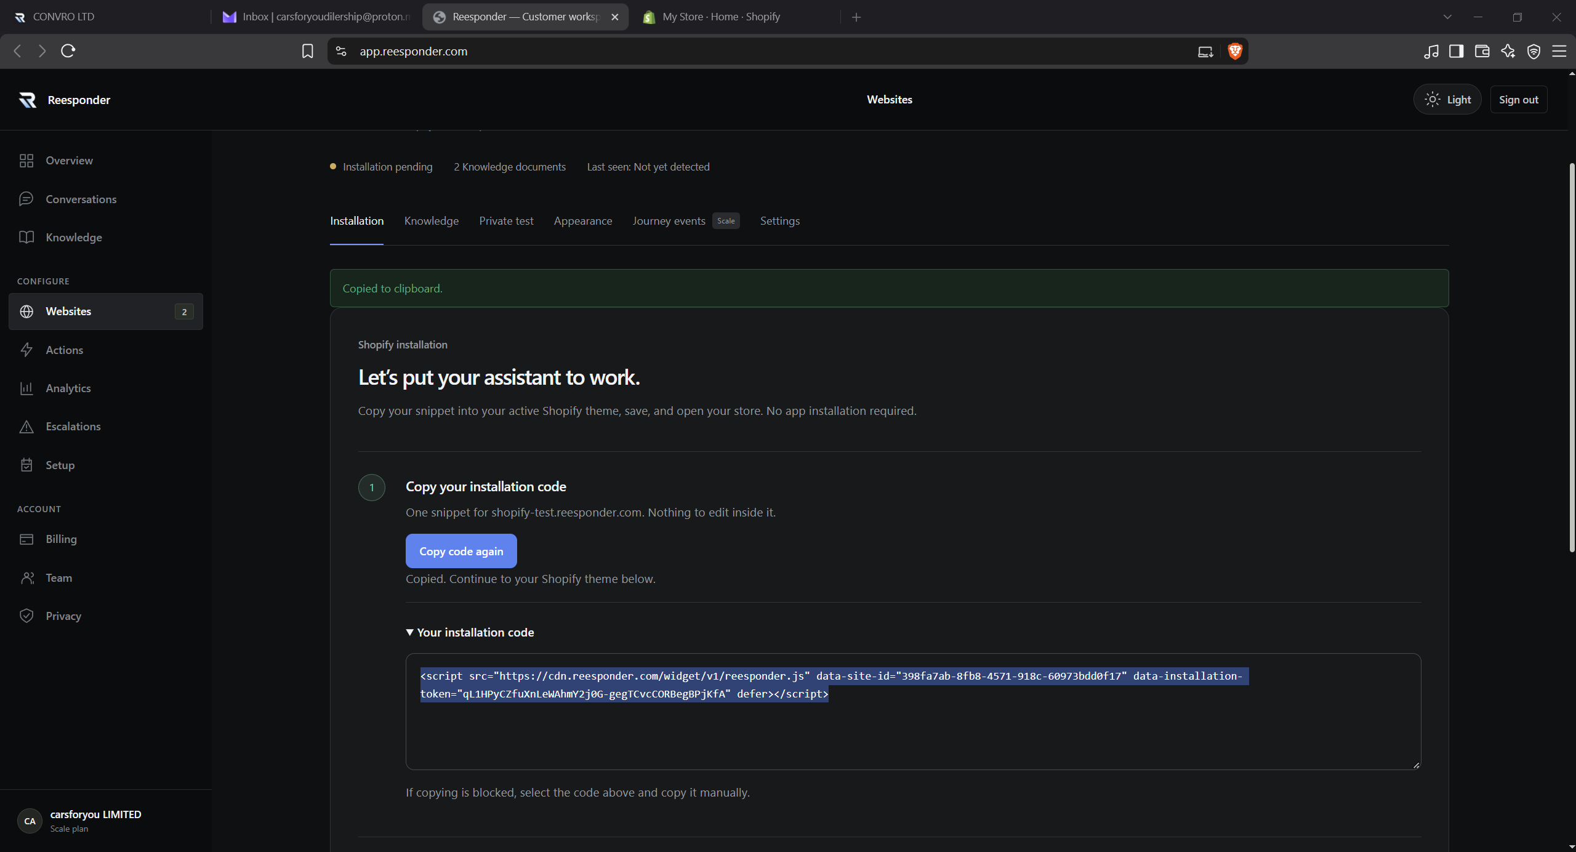Screen dimensions: 1576x852
Task: Open the Actions lightning icon
Action: 26,350
